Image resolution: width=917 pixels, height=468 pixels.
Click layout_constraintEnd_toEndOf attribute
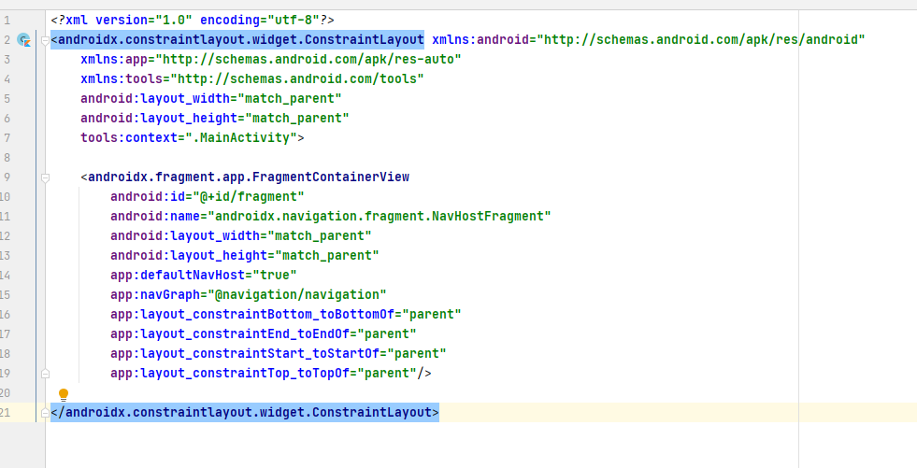(264, 334)
